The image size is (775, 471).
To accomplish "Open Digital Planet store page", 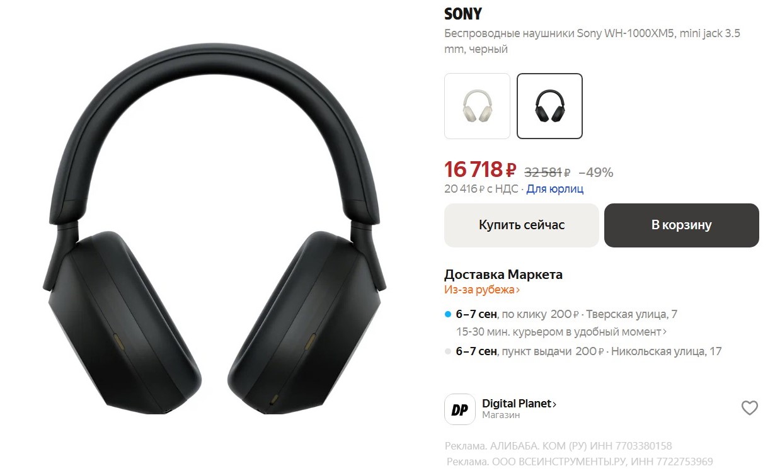I will point(519,404).
